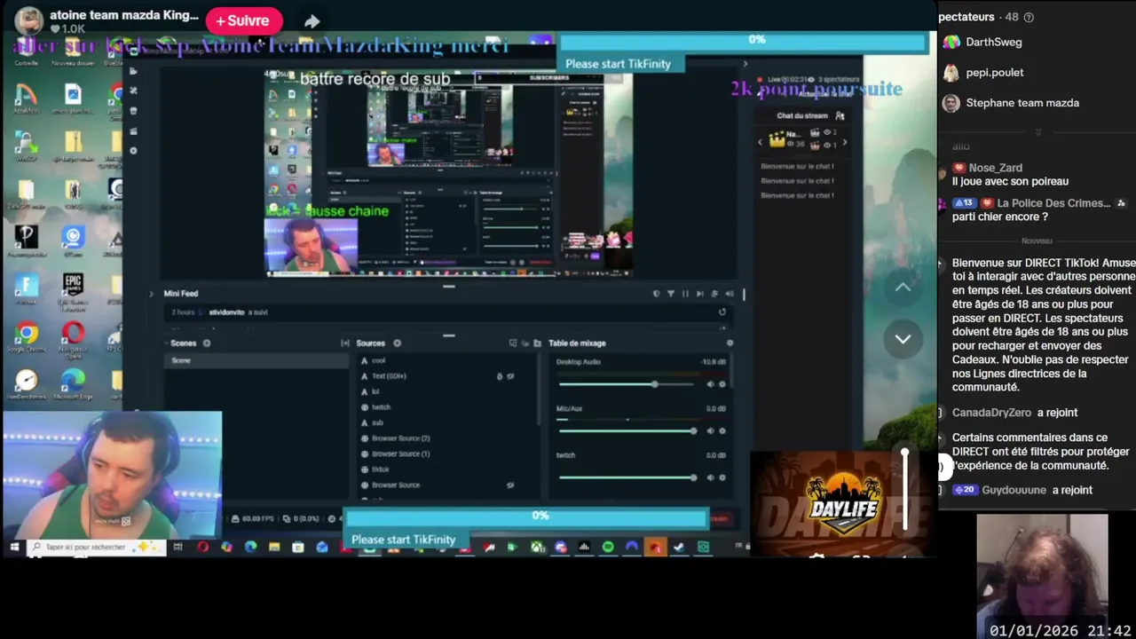Collapse the Scenes panel chevron
Viewport: 1136px width, 639px height.
165,343
